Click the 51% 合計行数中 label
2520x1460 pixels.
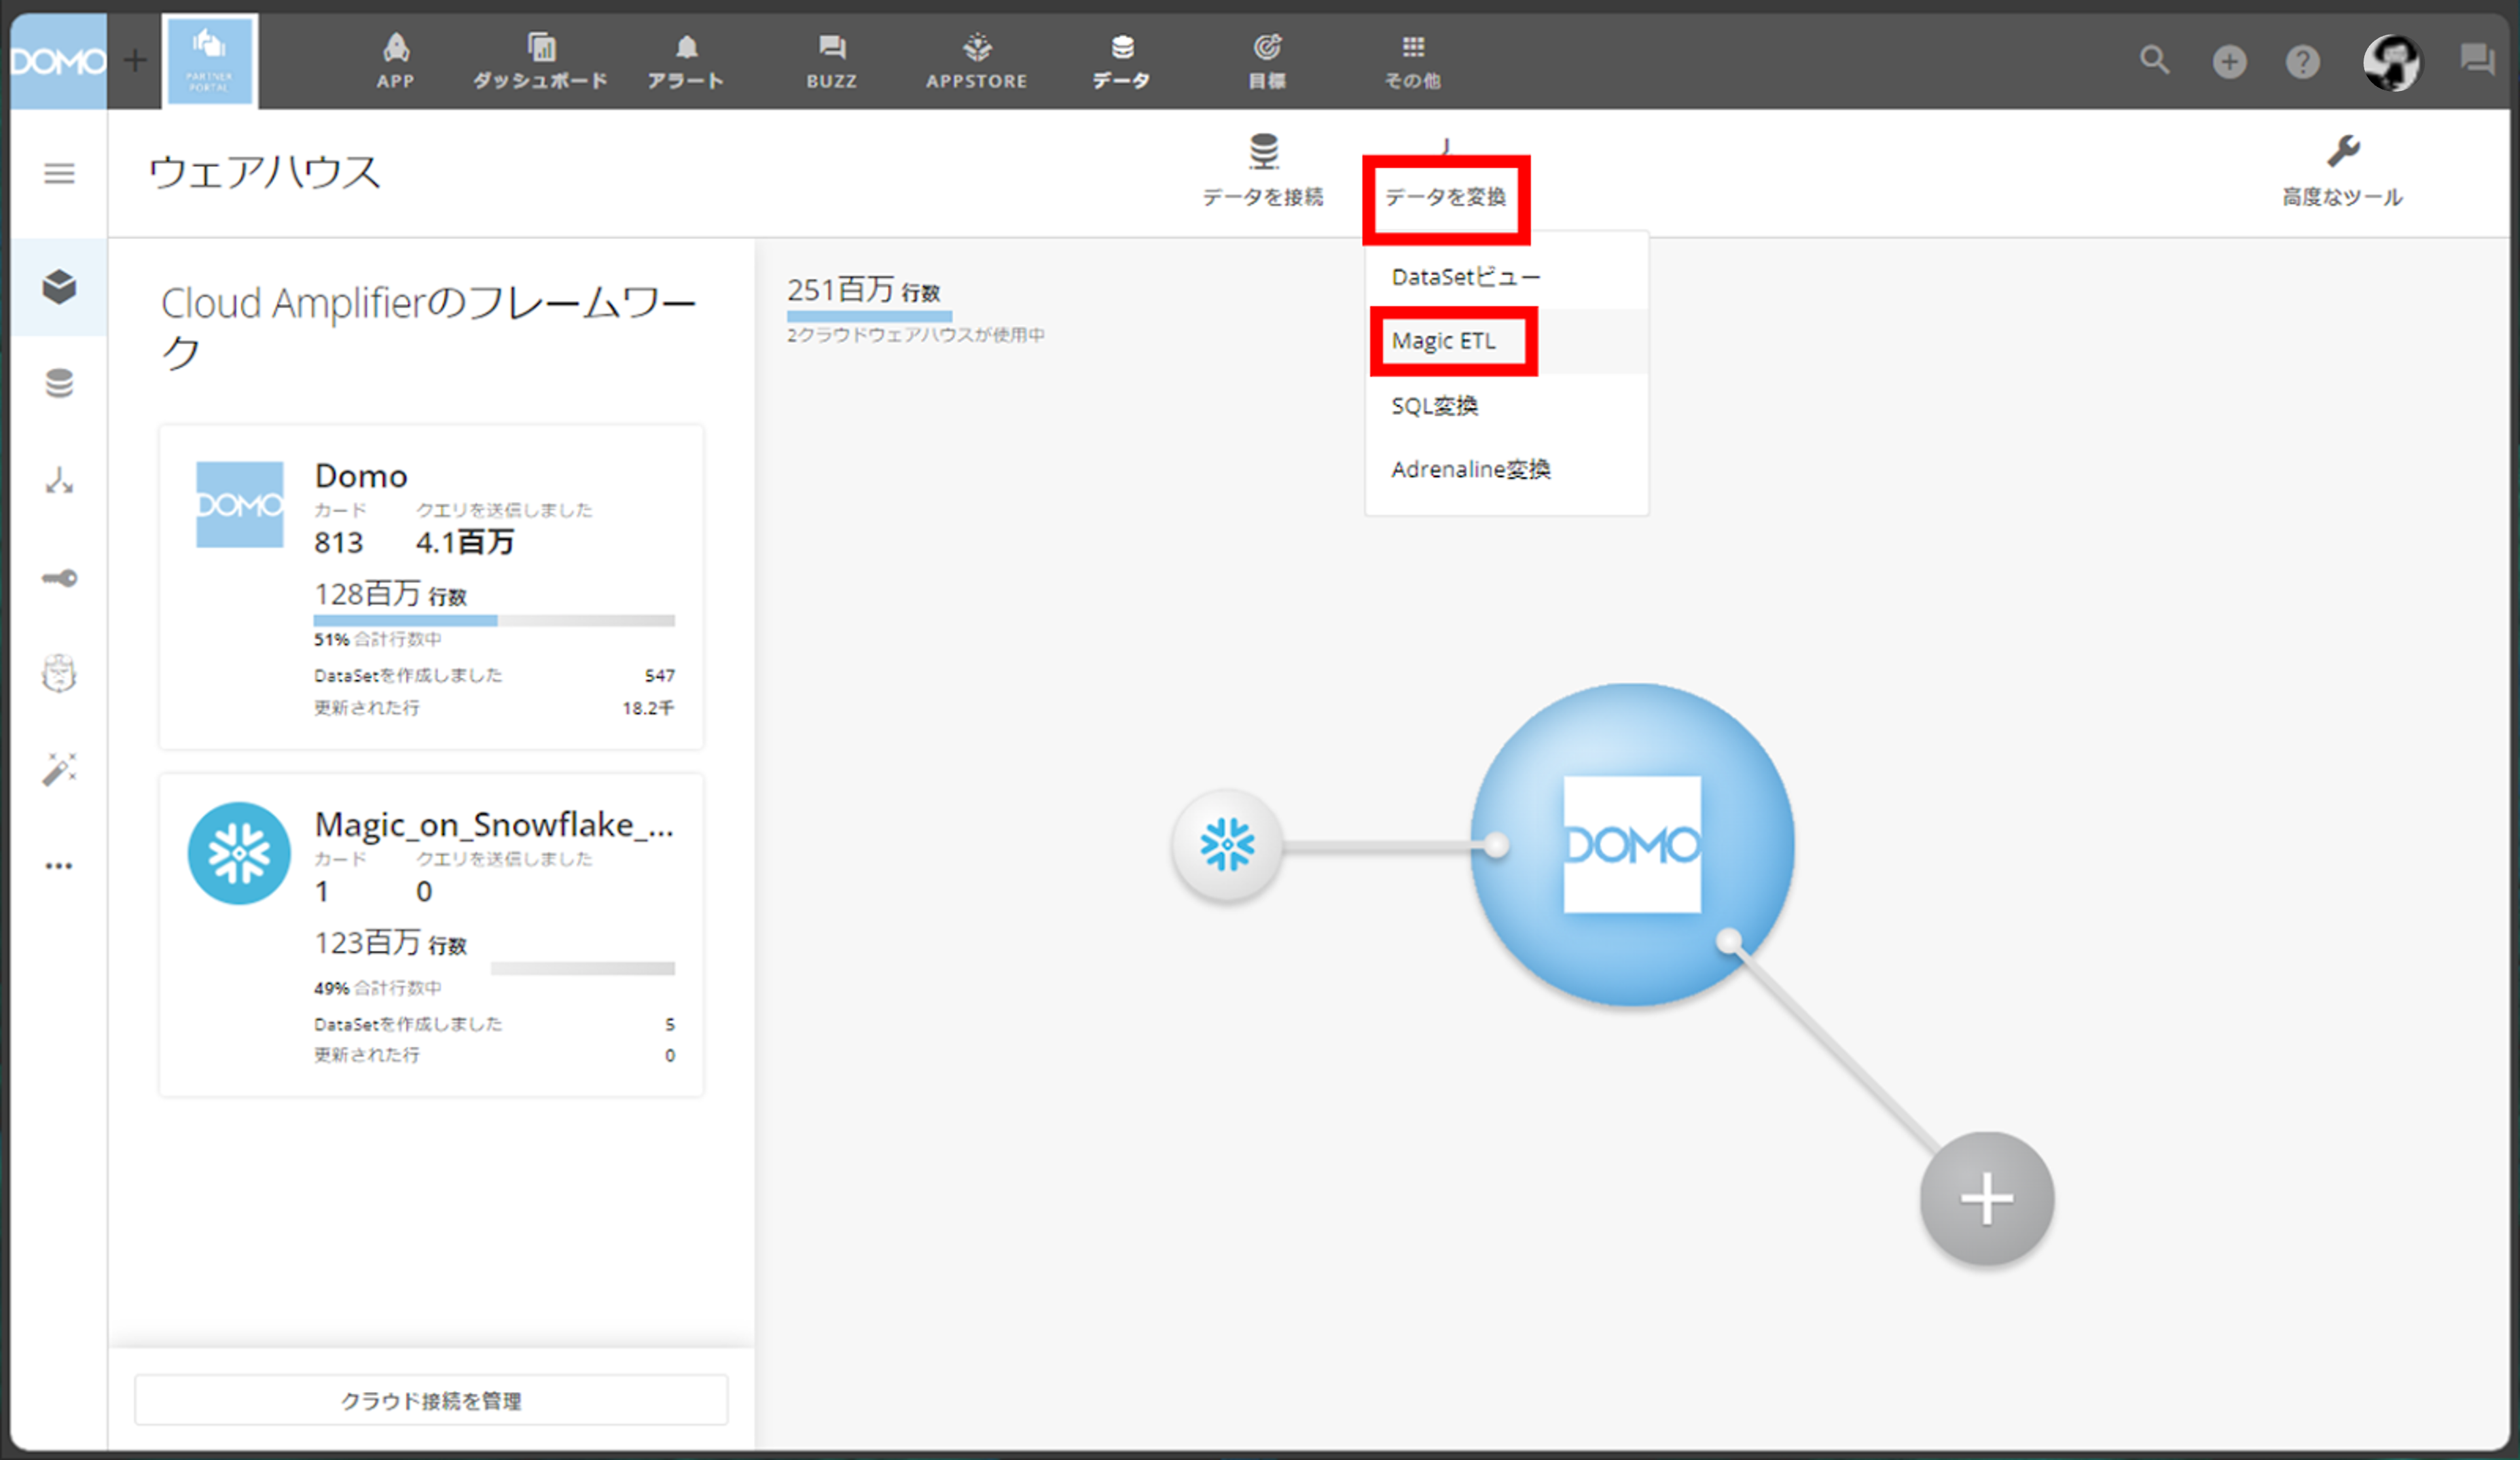click(378, 640)
